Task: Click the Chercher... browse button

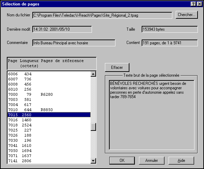Action: (x=187, y=15)
